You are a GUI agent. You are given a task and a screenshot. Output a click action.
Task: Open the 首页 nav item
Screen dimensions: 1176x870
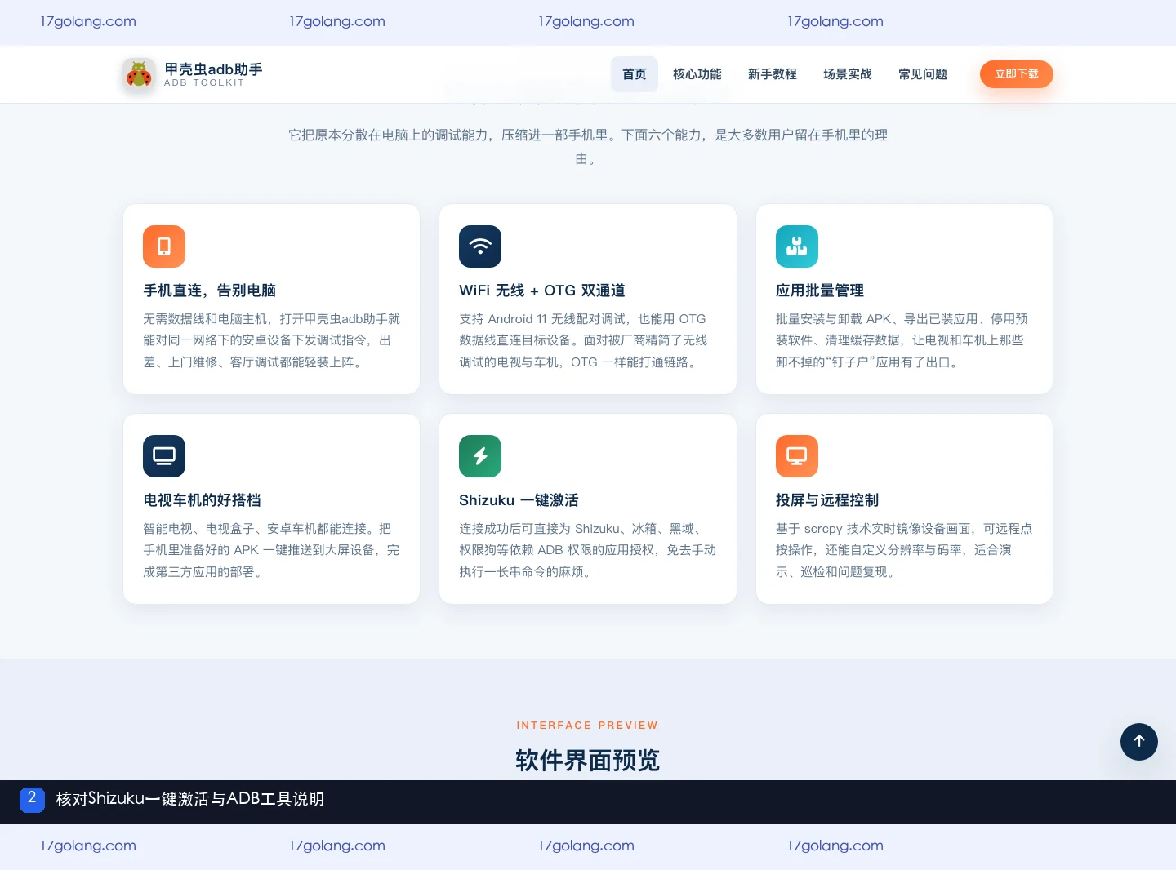(x=635, y=74)
